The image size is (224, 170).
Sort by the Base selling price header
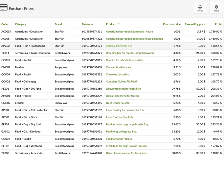point(195,24)
